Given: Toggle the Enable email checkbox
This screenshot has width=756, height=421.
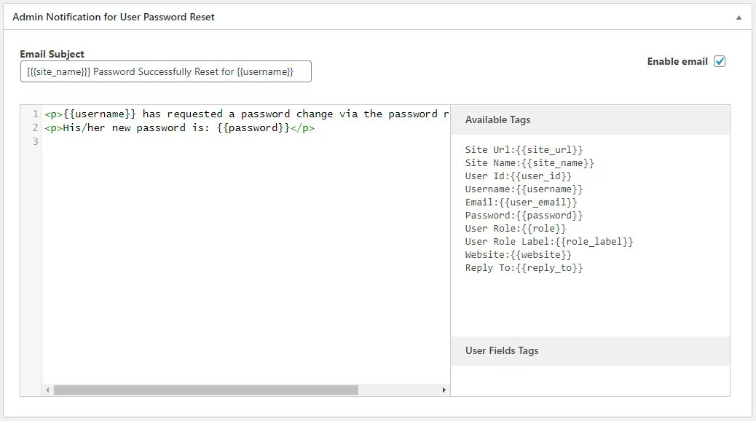Looking at the screenshot, I should point(720,61).
